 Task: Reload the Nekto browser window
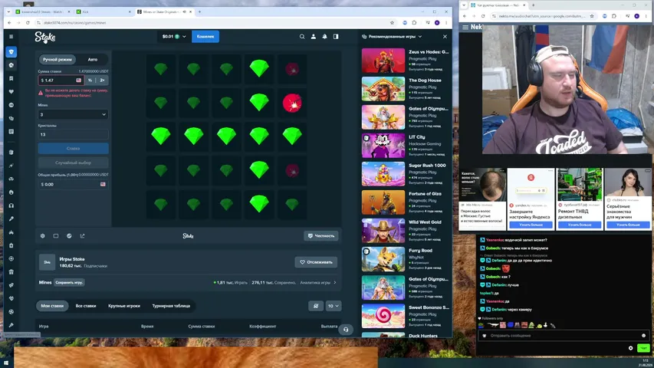pos(483,16)
